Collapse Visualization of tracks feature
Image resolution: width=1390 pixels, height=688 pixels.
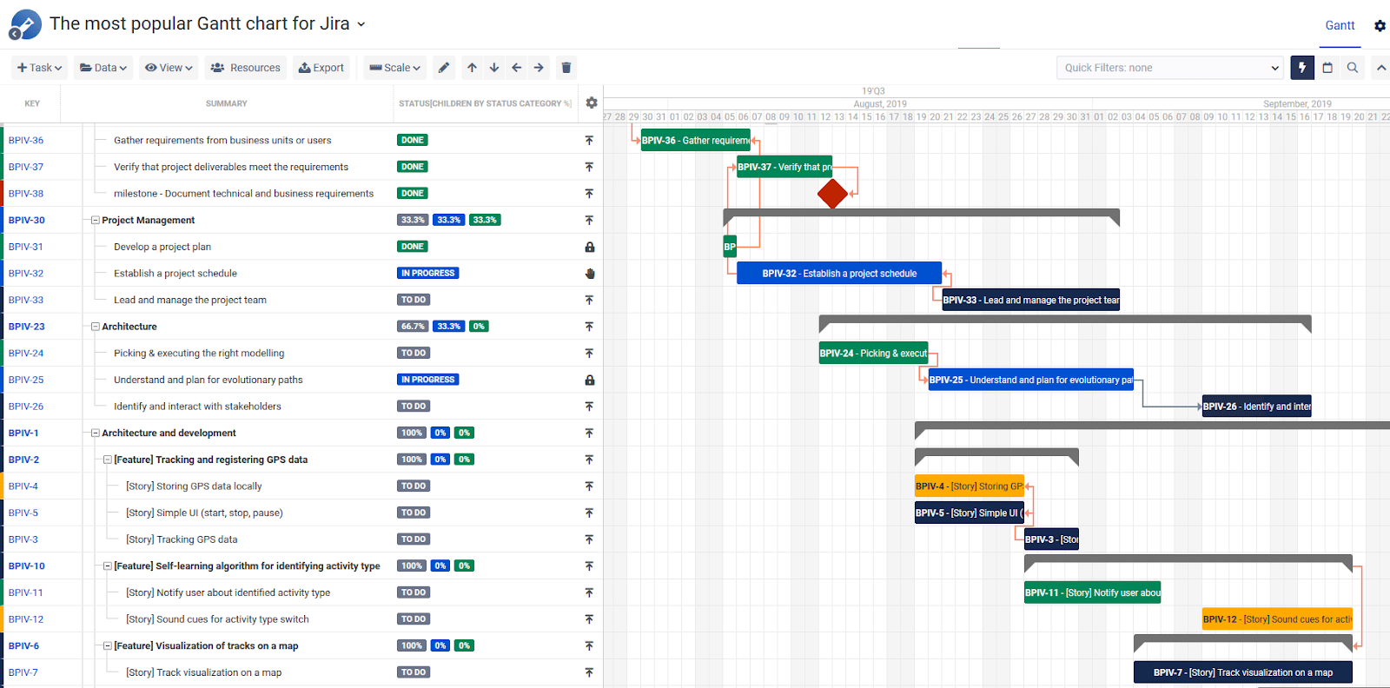click(108, 645)
